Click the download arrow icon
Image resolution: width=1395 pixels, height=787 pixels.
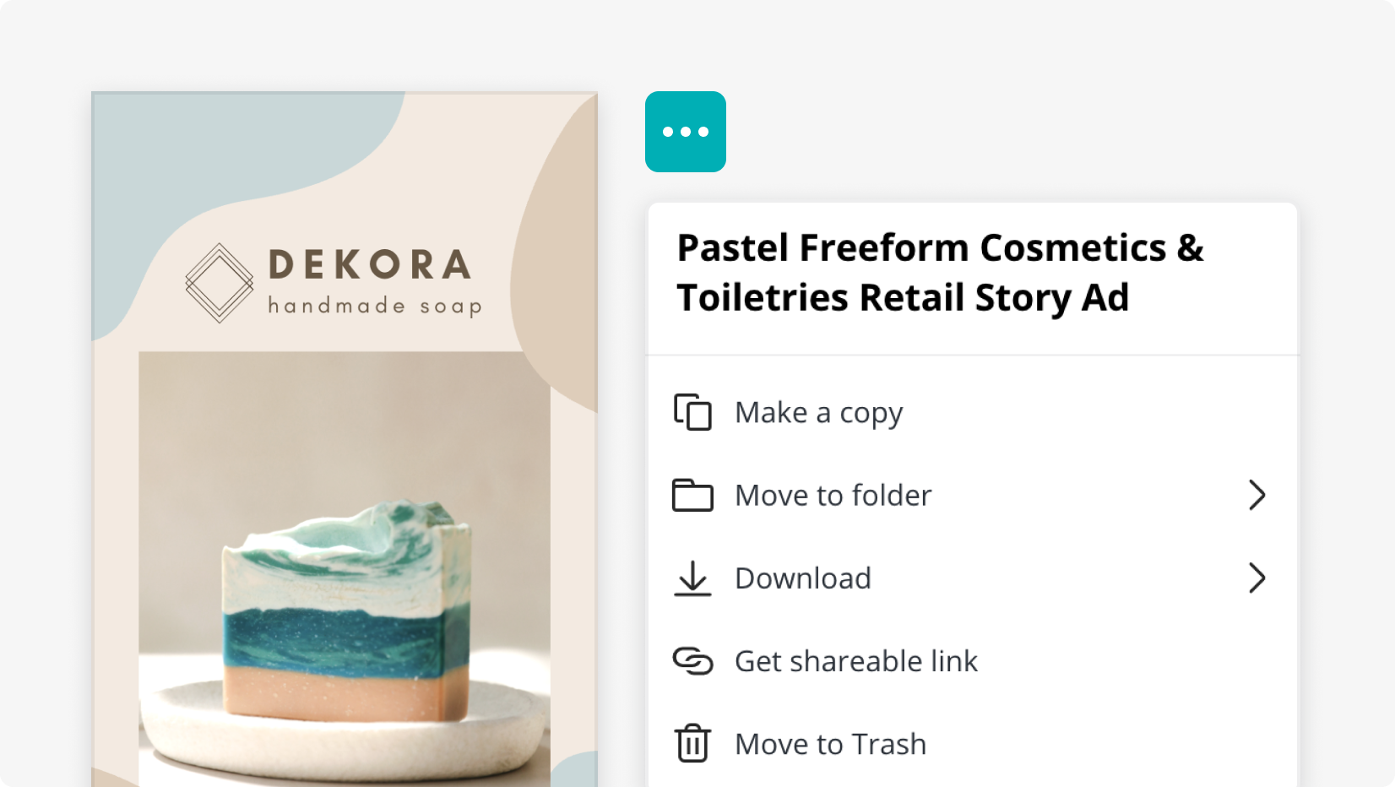692,578
